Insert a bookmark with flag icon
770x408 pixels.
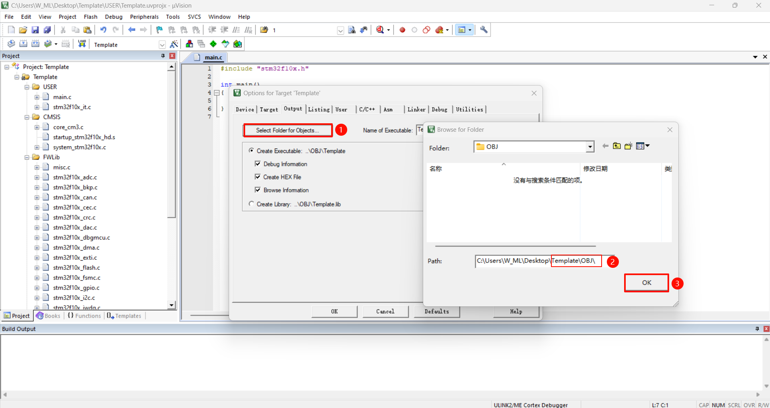tap(160, 30)
